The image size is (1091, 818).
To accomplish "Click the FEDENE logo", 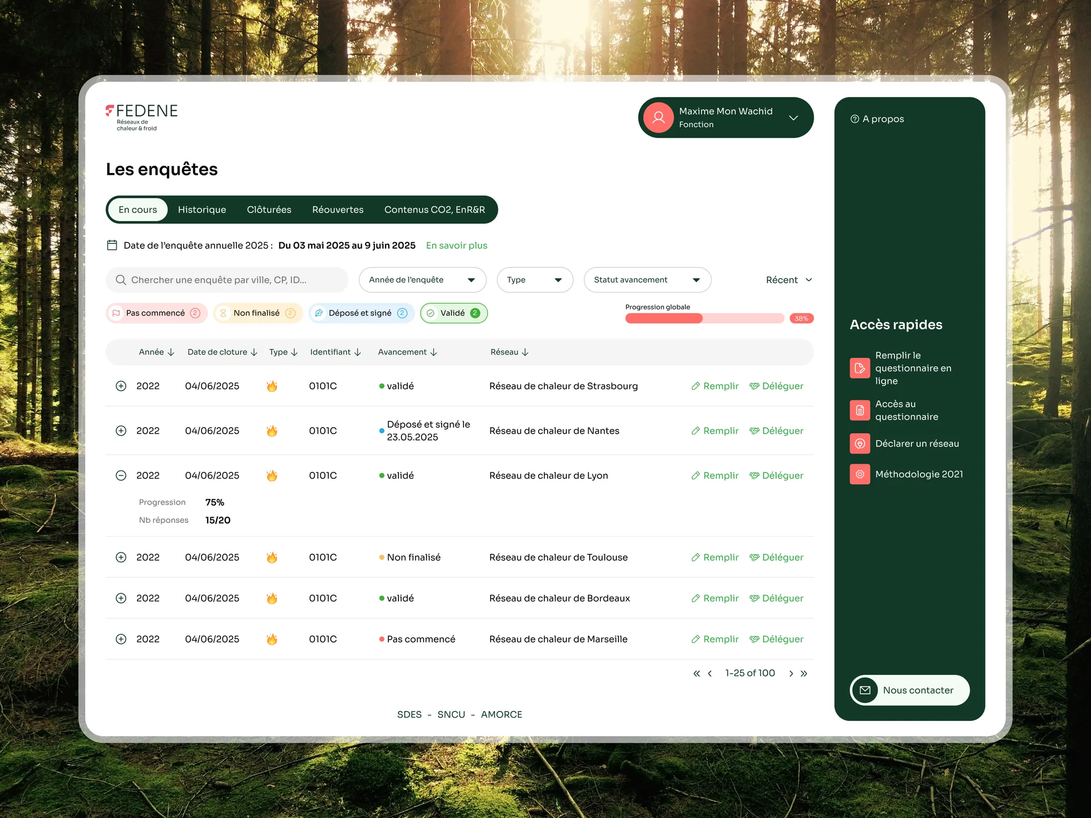I will pyautogui.click(x=142, y=117).
